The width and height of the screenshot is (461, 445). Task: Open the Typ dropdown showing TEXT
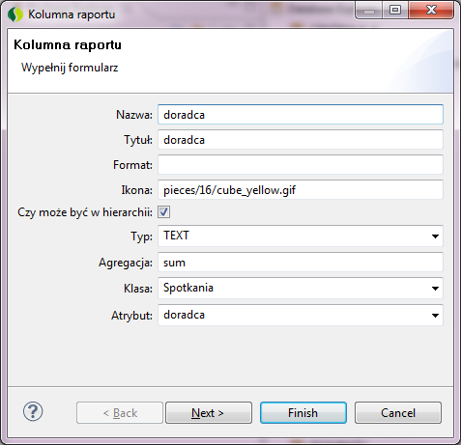(x=301, y=236)
